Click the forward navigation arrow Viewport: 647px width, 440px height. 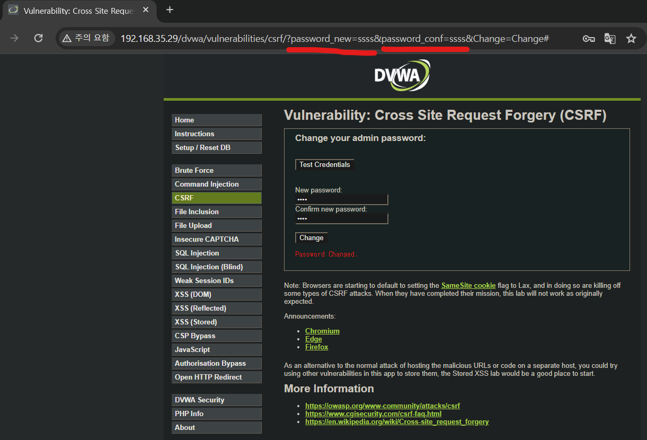15,38
